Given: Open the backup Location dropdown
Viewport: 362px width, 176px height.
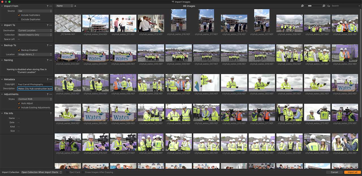Looking at the screenshot, I should point(35,54).
